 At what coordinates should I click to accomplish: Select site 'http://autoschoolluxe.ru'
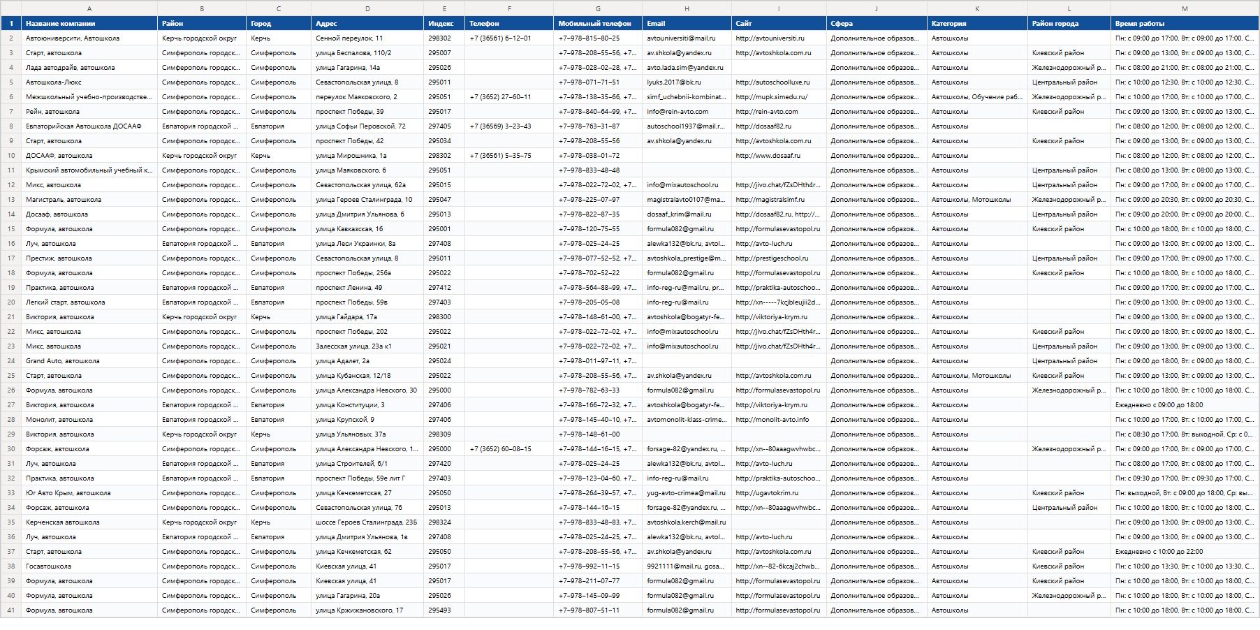779,82
